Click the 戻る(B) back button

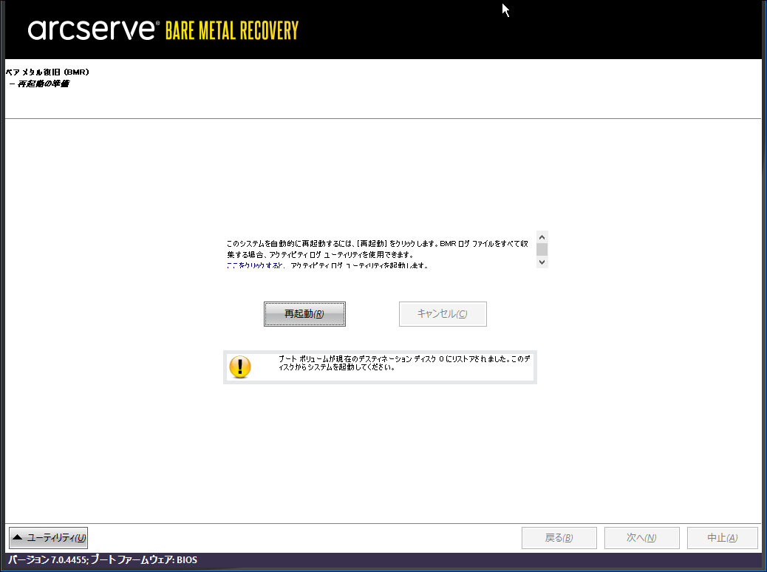coord(559,538)
